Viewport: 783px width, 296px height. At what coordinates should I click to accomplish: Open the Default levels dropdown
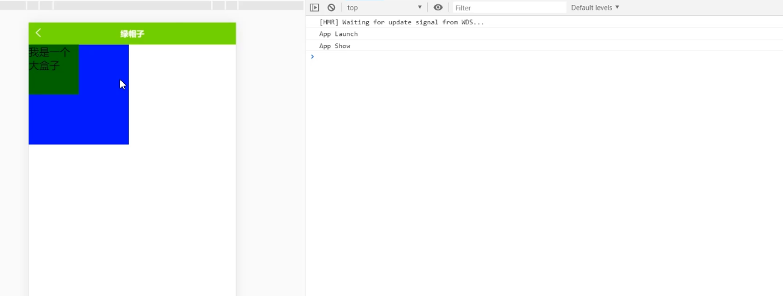595,7
